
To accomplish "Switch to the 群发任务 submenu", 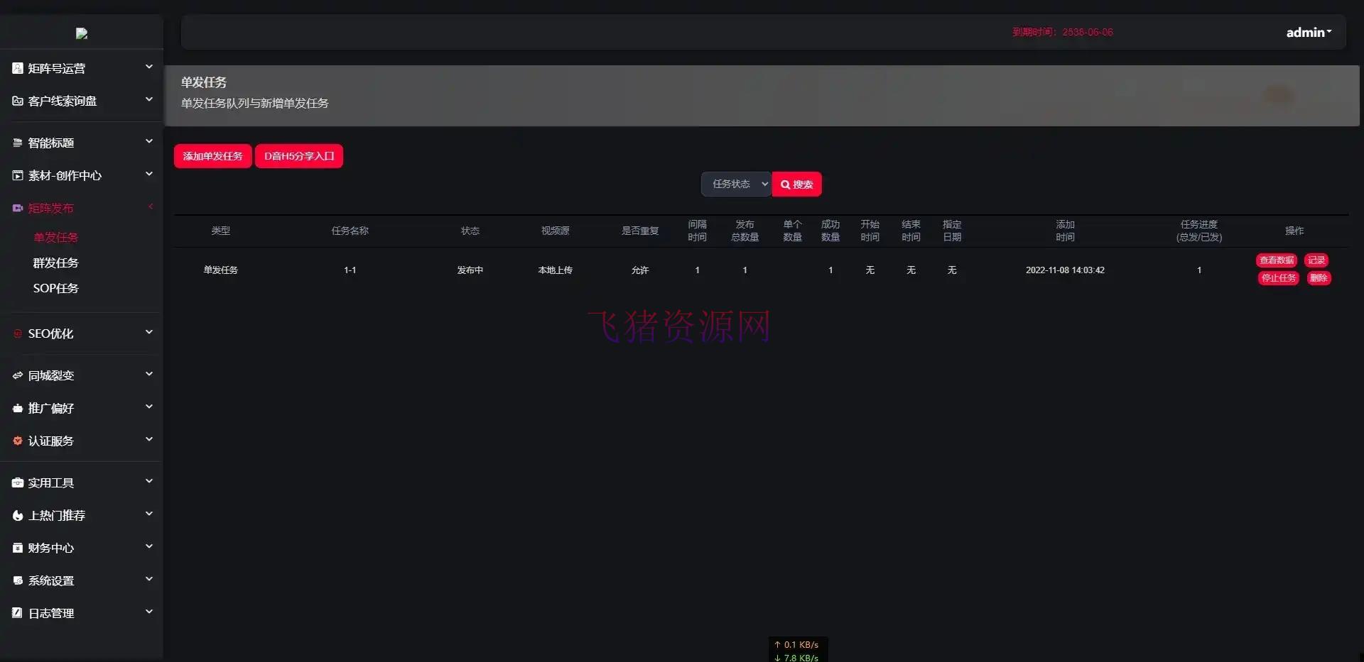I will point(57,263).
